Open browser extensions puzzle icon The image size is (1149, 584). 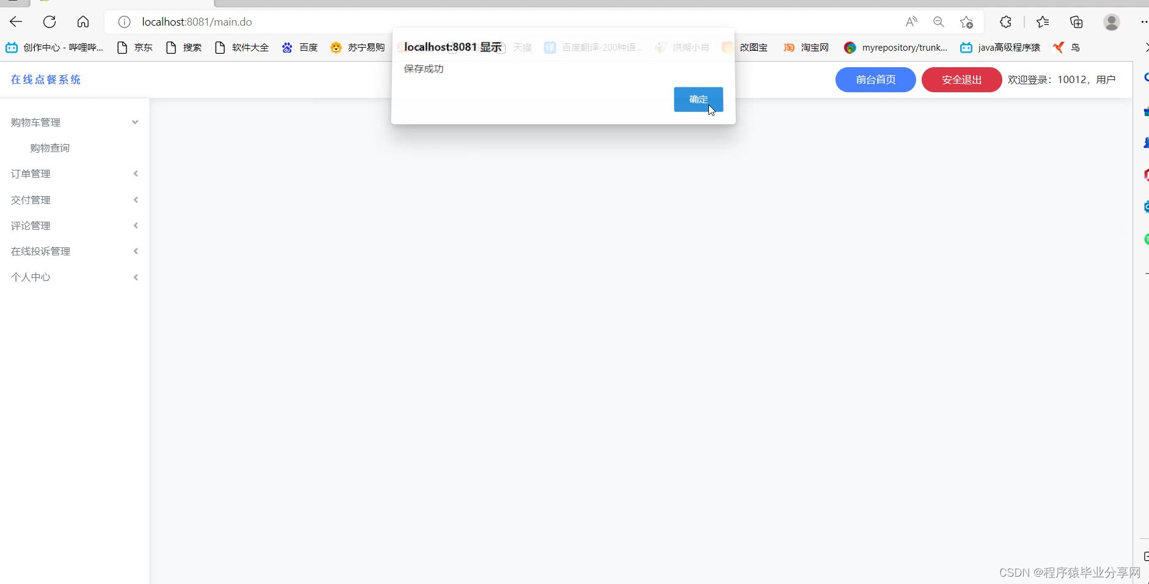point(1005,22)
